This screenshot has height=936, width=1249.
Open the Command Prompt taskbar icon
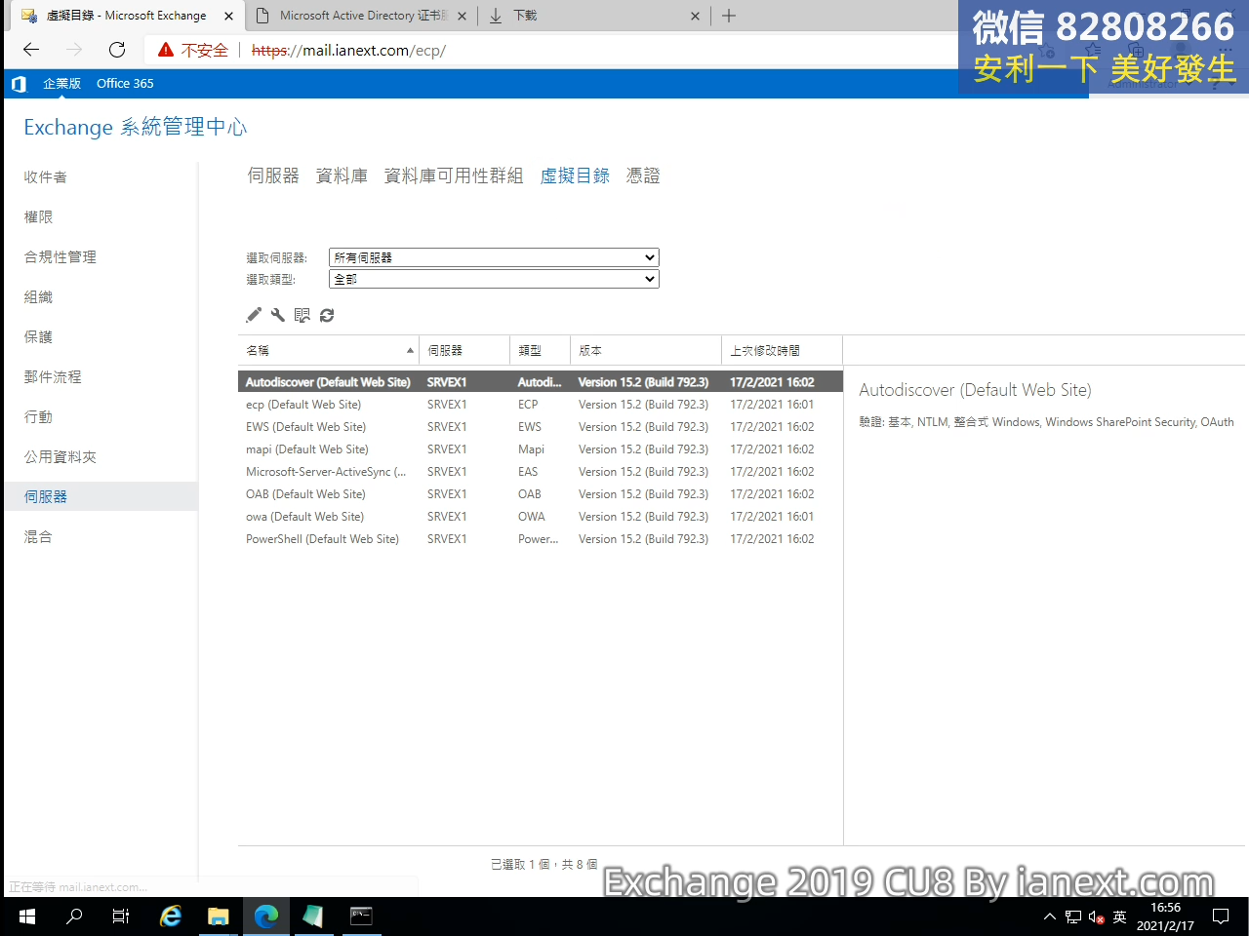(x=361, y=916)
